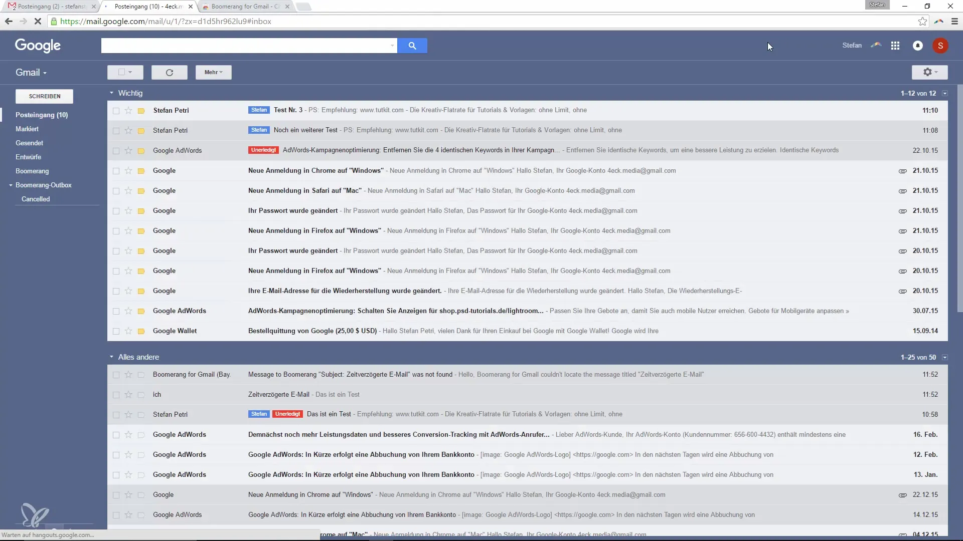Open Google notifications bell icon
This screenshot has width=963, height=541.
[x=918, y=46]
